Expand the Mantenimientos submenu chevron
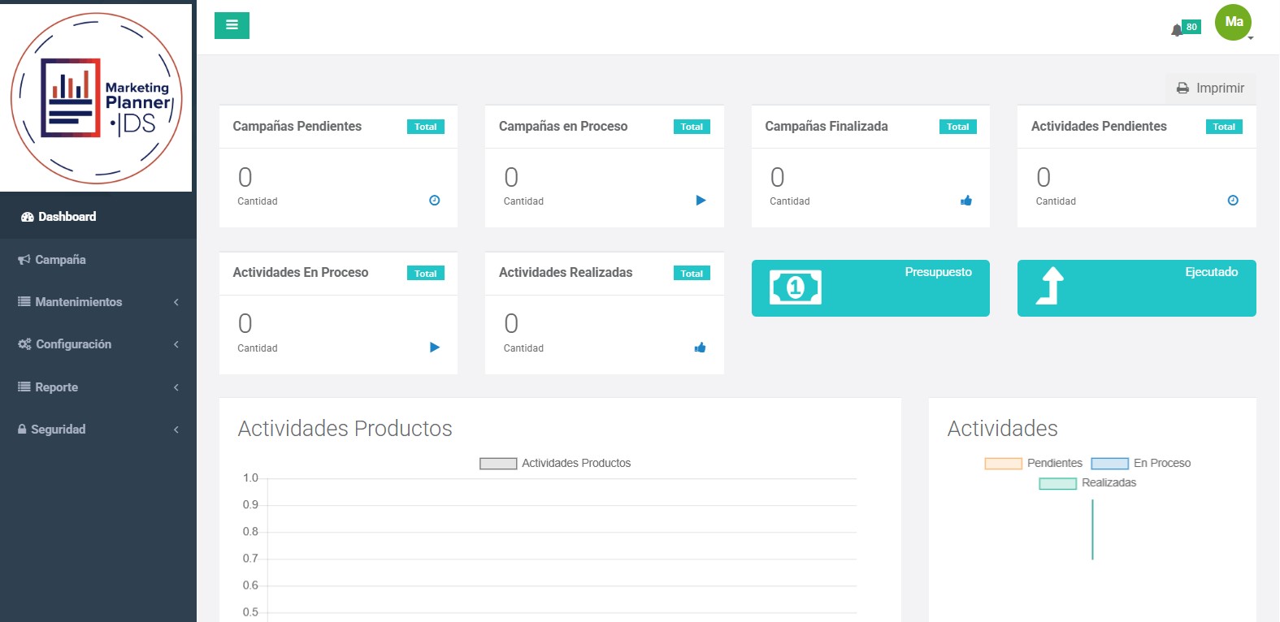This screenshot has width=1280, height=622. pyautogui.click(x=176, y=302)
